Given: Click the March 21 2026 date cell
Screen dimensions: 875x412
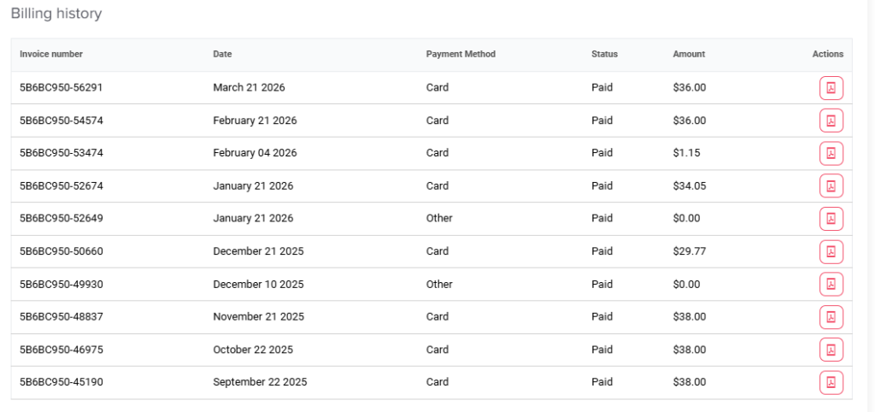Looking at the screenshot, I should coord(249,88).
